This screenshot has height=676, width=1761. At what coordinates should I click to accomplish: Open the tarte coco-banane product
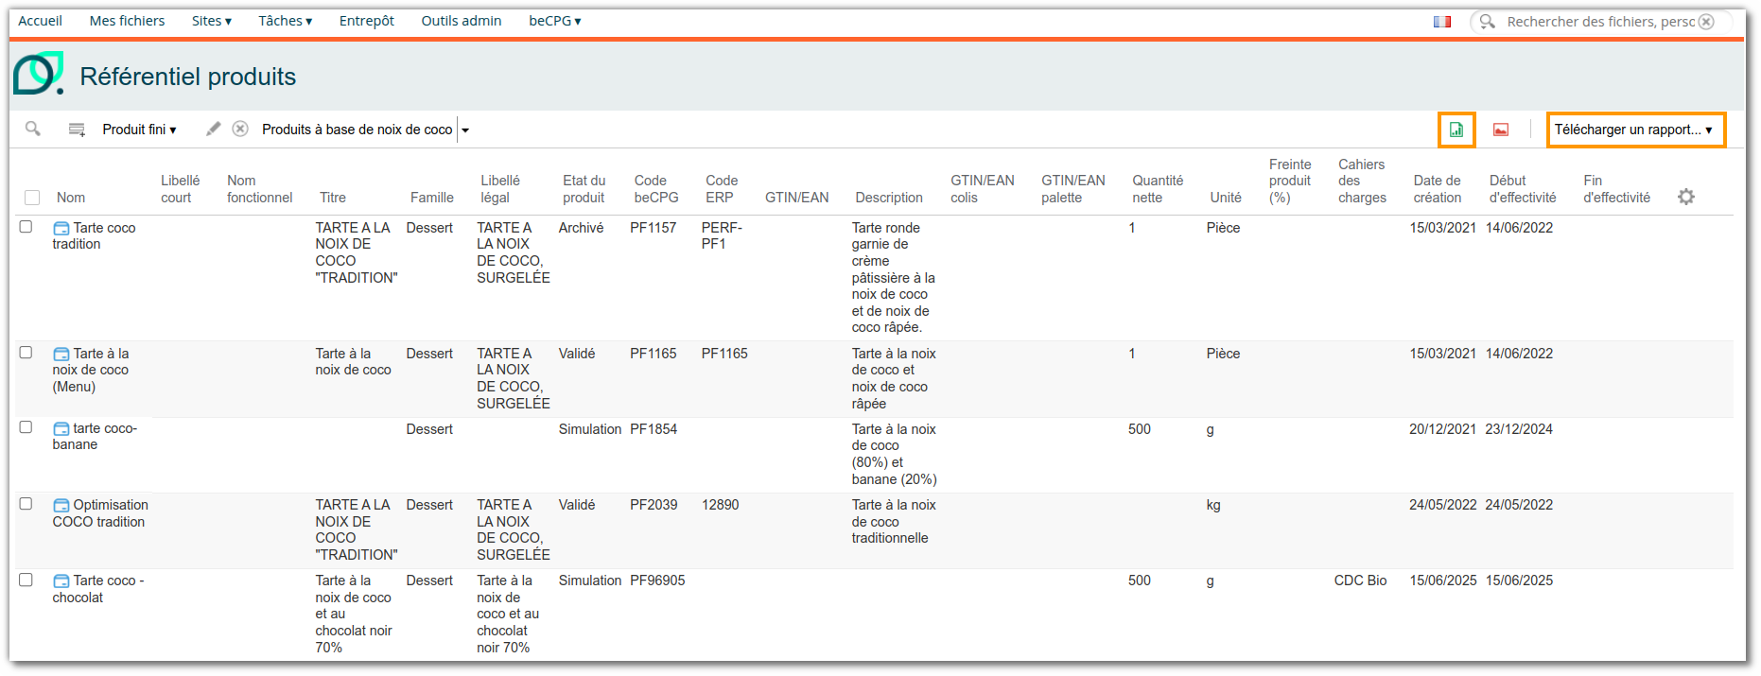pos(95,436)
